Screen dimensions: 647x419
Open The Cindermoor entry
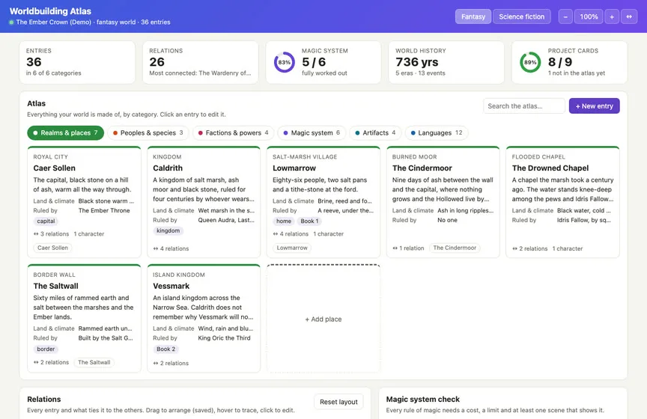[x=443, y=202]
